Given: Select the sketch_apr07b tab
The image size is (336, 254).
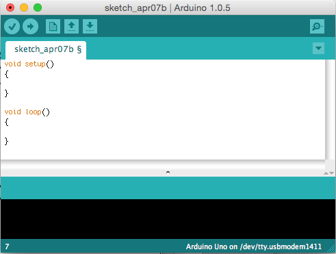Looking at the screenshot, I should [x=46, y=50].
